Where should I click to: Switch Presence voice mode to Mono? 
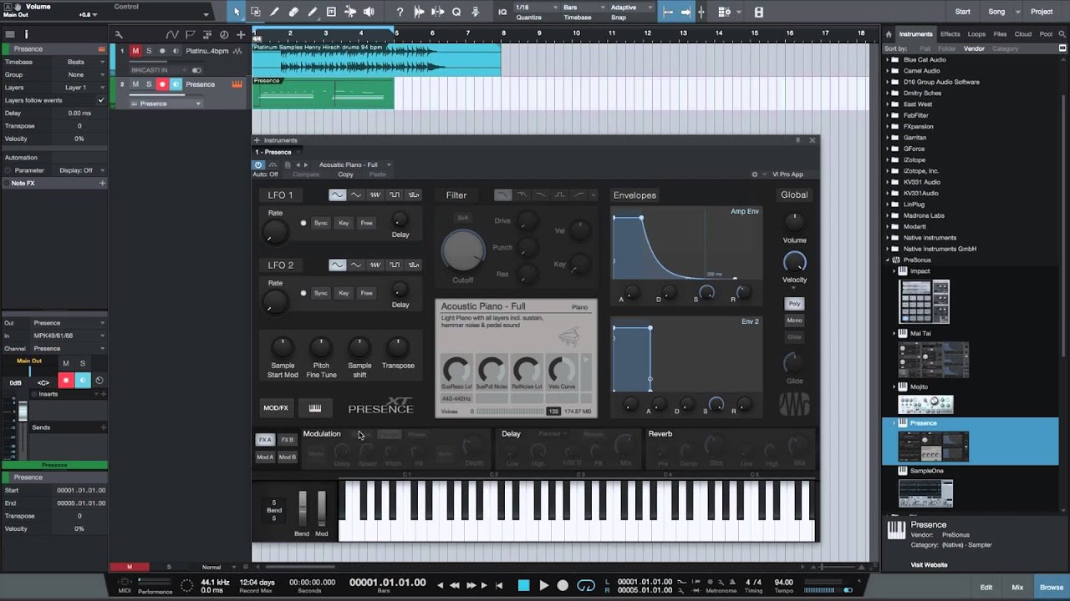[794, 321]
